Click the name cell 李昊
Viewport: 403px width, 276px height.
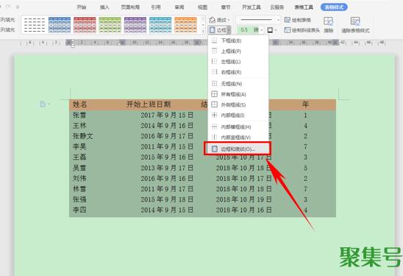coord(79,146)
